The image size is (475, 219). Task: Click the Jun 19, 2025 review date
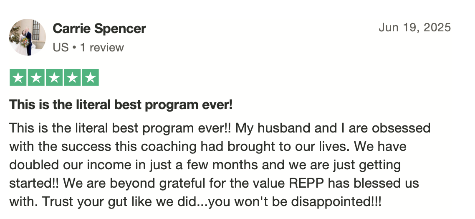(x=415, y=28)
